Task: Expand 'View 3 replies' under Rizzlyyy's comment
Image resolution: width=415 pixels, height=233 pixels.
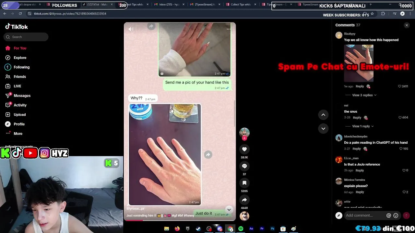Action: pos(364,95)
